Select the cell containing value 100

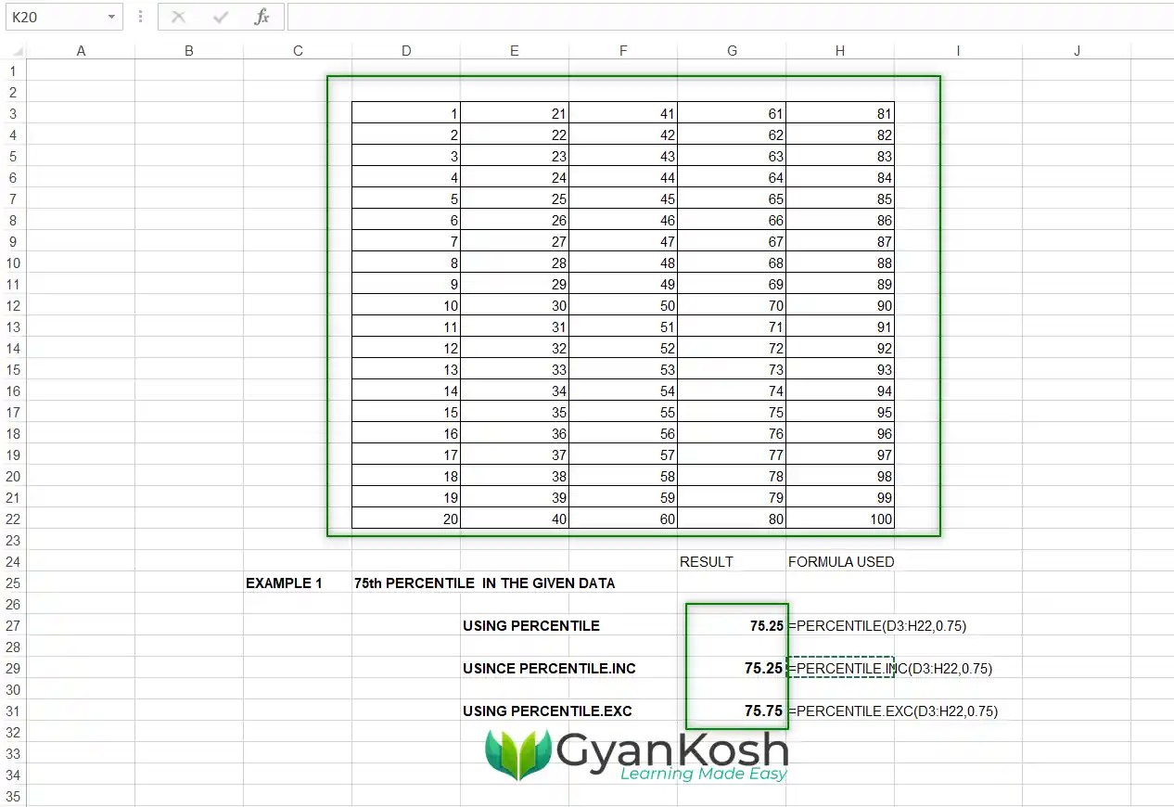[x=839, y=519]
